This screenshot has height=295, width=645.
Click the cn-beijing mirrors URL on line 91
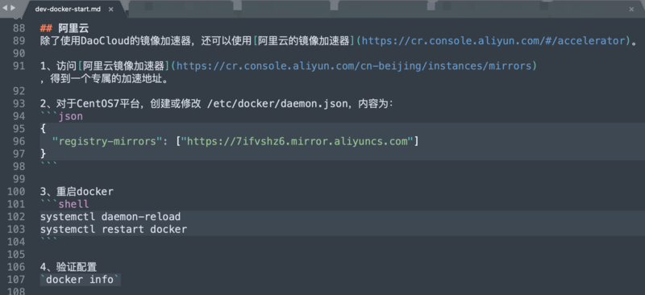[354, 66]
